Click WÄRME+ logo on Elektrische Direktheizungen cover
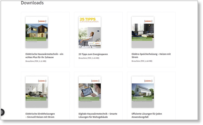The image size is (203, 125). click(x=42, y=81)
